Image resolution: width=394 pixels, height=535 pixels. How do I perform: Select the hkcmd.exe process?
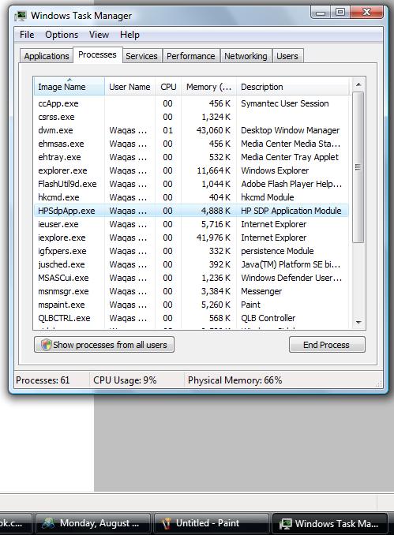191,197
